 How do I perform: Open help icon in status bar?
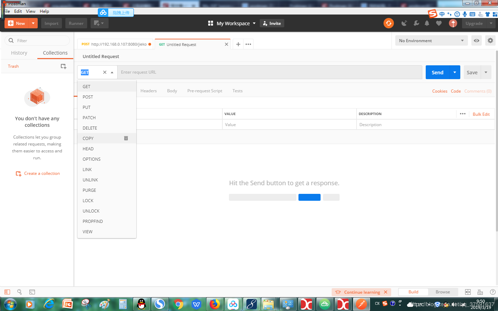[x=493, y=292]
